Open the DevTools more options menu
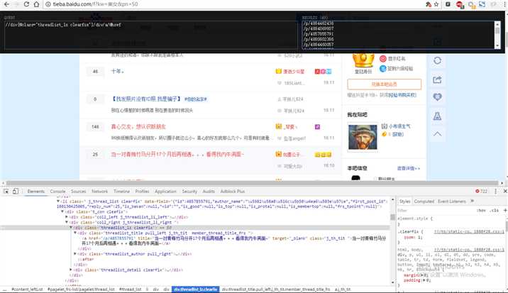The image size is (508, 293). 496,192
